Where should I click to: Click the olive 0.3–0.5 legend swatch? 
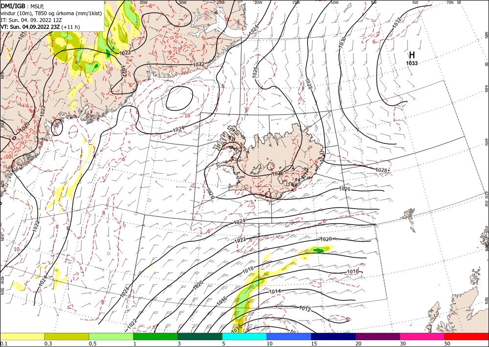point(67,336)
